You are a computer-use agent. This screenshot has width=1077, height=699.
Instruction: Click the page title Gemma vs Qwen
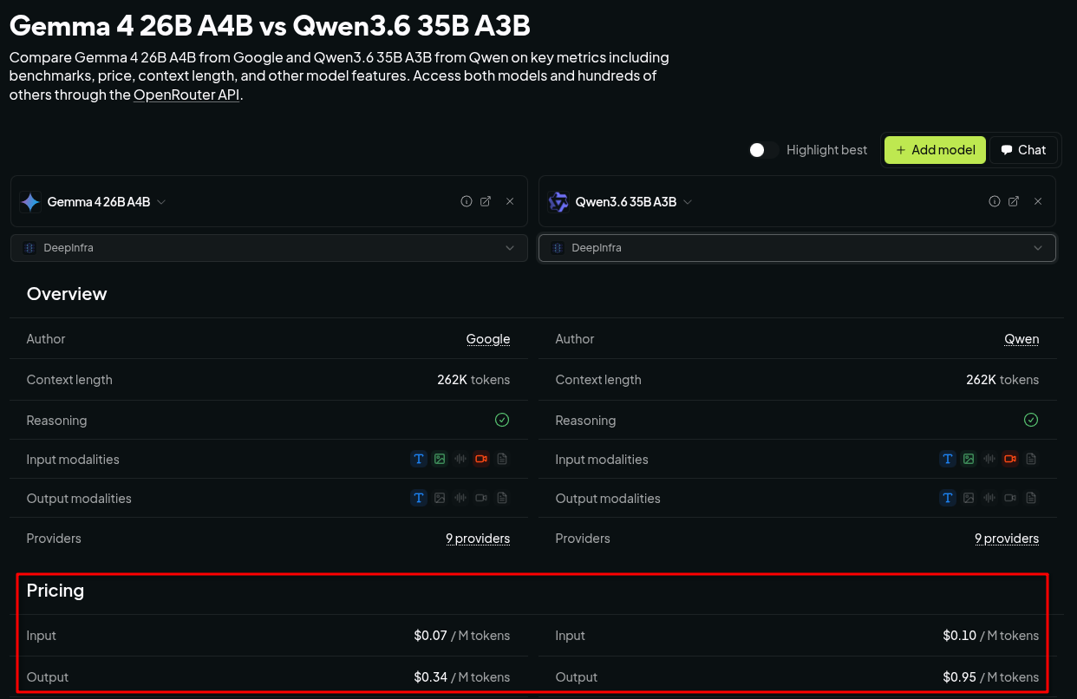[270, 25]
